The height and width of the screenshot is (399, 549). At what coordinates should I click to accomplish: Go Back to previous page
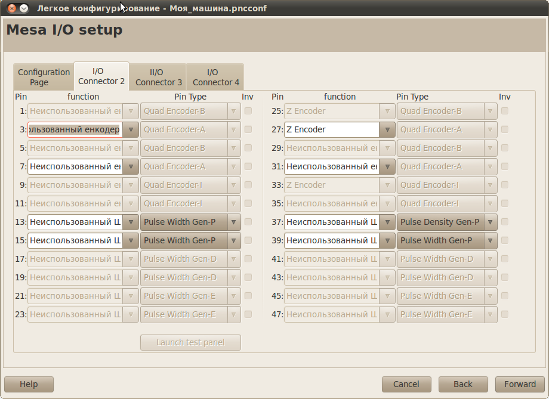[463, 384]
